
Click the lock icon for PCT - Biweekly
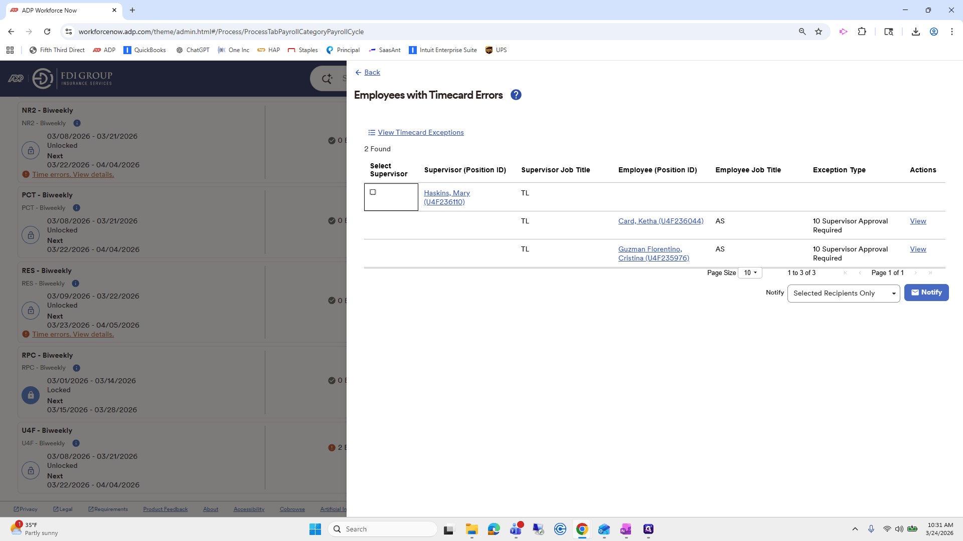click(x=31, y=235)
